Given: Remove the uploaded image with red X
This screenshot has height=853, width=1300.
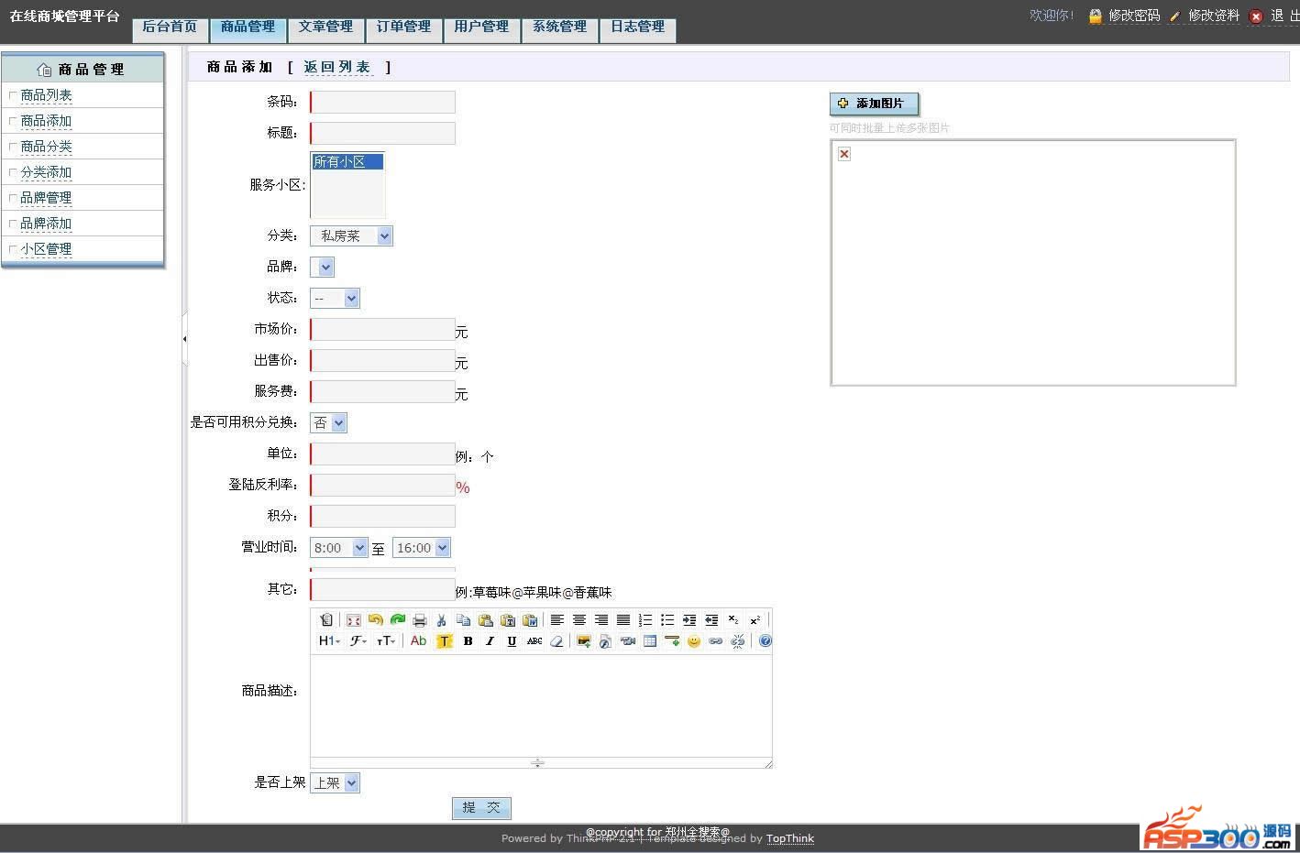Looking at the screenshot, I should point(844,154).
